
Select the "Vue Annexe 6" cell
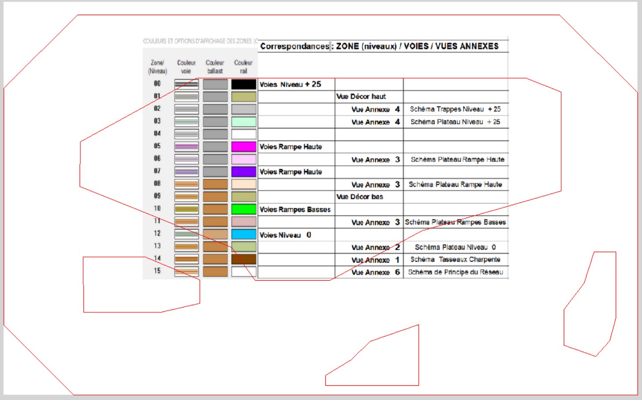tap(369, 272)
